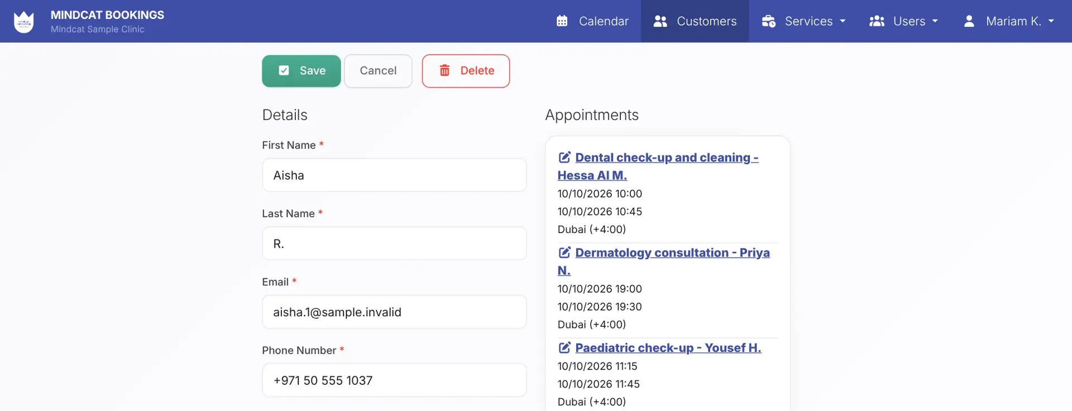Click the calendar icon in the navbar
Viewport: 1072px width, 411px height.
pos(562,21)
